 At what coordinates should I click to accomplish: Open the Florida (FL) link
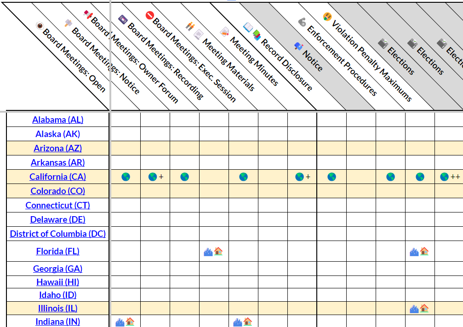57,251
